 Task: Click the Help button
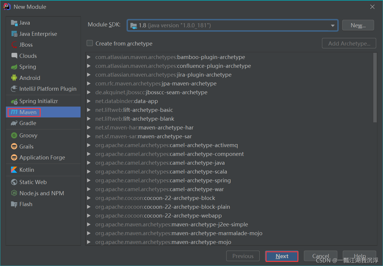tap(359, 256)
